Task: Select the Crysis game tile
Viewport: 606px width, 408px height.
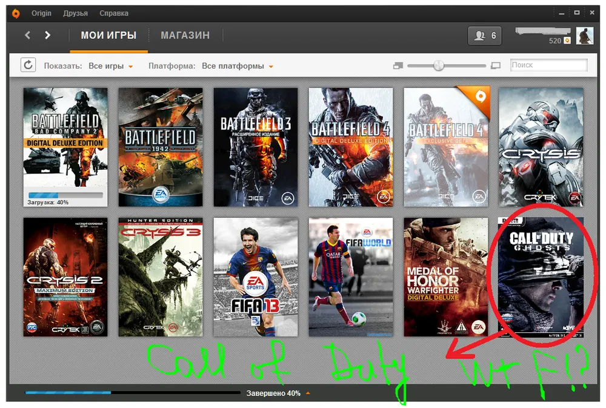Action: click(x=541, y=147)
